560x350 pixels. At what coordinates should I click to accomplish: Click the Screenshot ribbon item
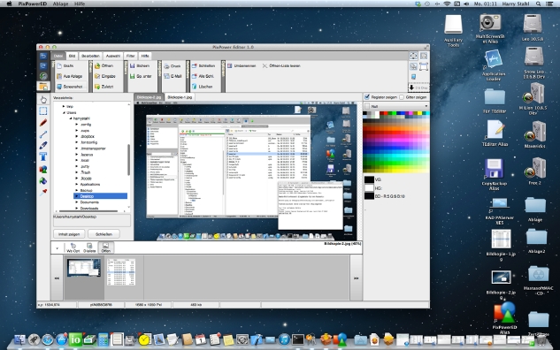pos(70,87)
